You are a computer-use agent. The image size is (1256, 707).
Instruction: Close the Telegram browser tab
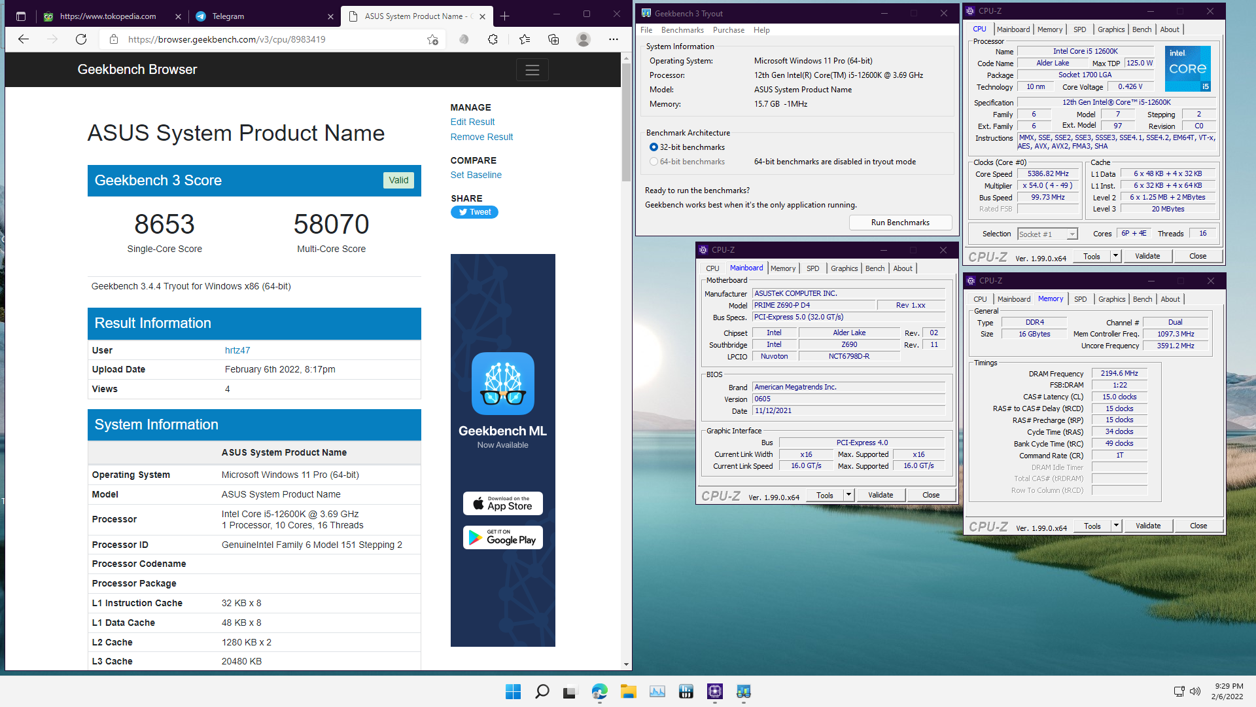pos(330,16)
